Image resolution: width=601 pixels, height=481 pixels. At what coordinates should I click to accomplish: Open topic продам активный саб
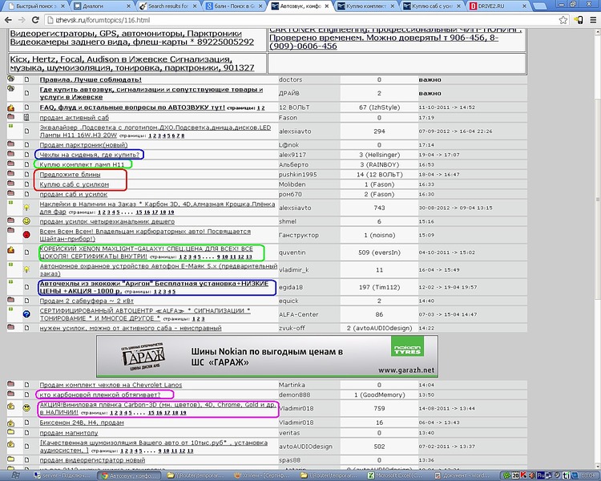coord(75,117)
